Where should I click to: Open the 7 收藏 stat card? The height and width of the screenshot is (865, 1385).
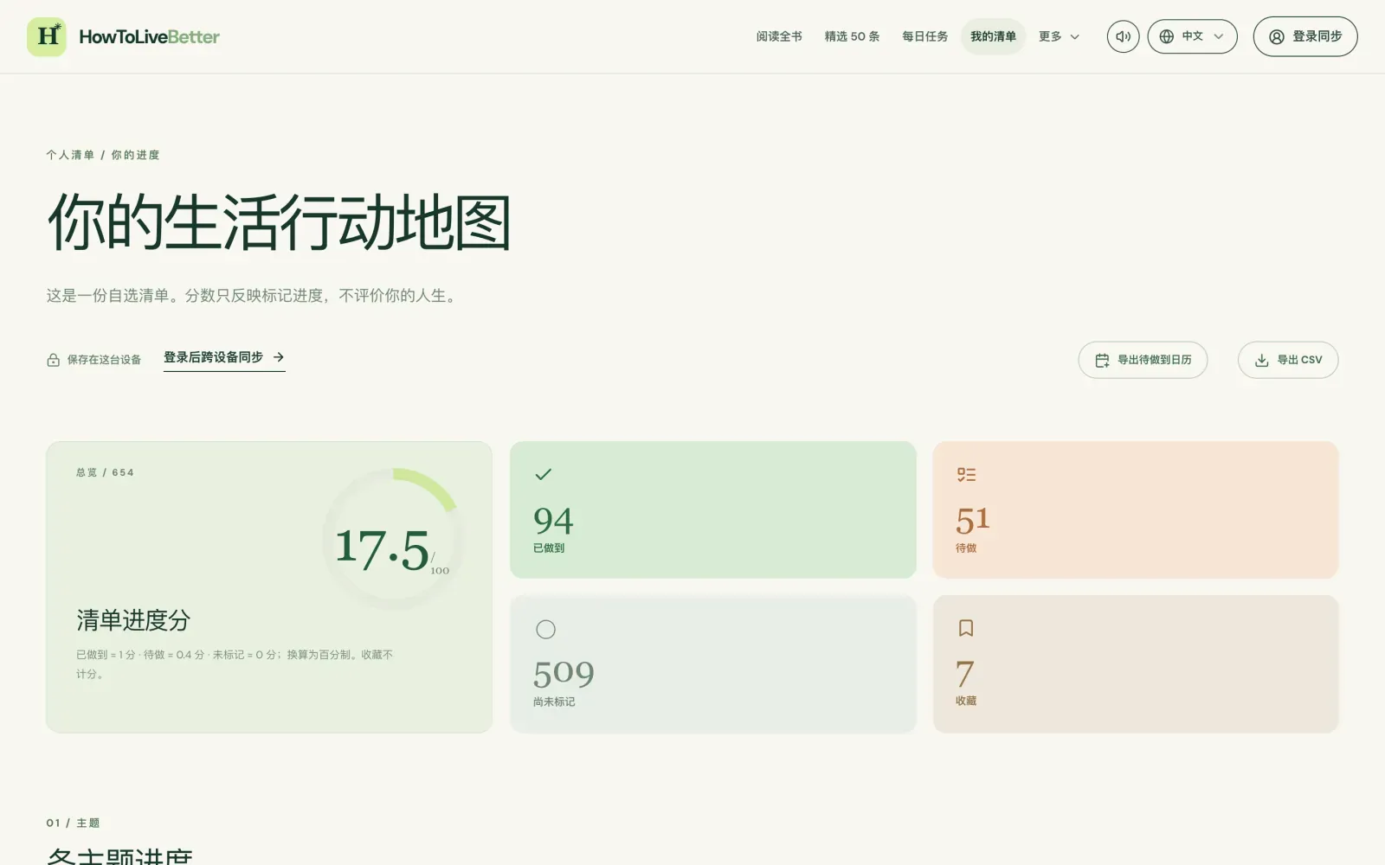(1136, 664)
